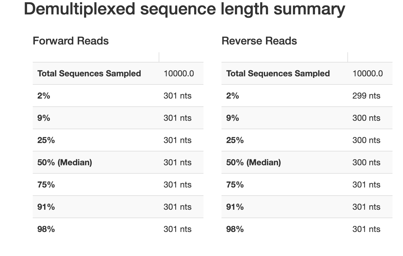Click the 98% value 301 nts in Reverse Reads
The image size is (403, 256).
366,229
